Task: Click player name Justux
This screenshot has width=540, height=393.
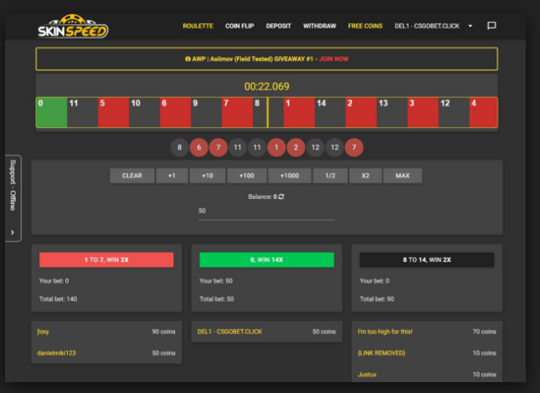Action: [x=368, y=375]
